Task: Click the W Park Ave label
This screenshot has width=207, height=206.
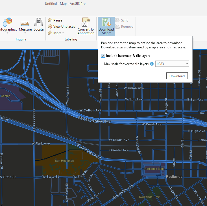Action: tap(41, 143)
